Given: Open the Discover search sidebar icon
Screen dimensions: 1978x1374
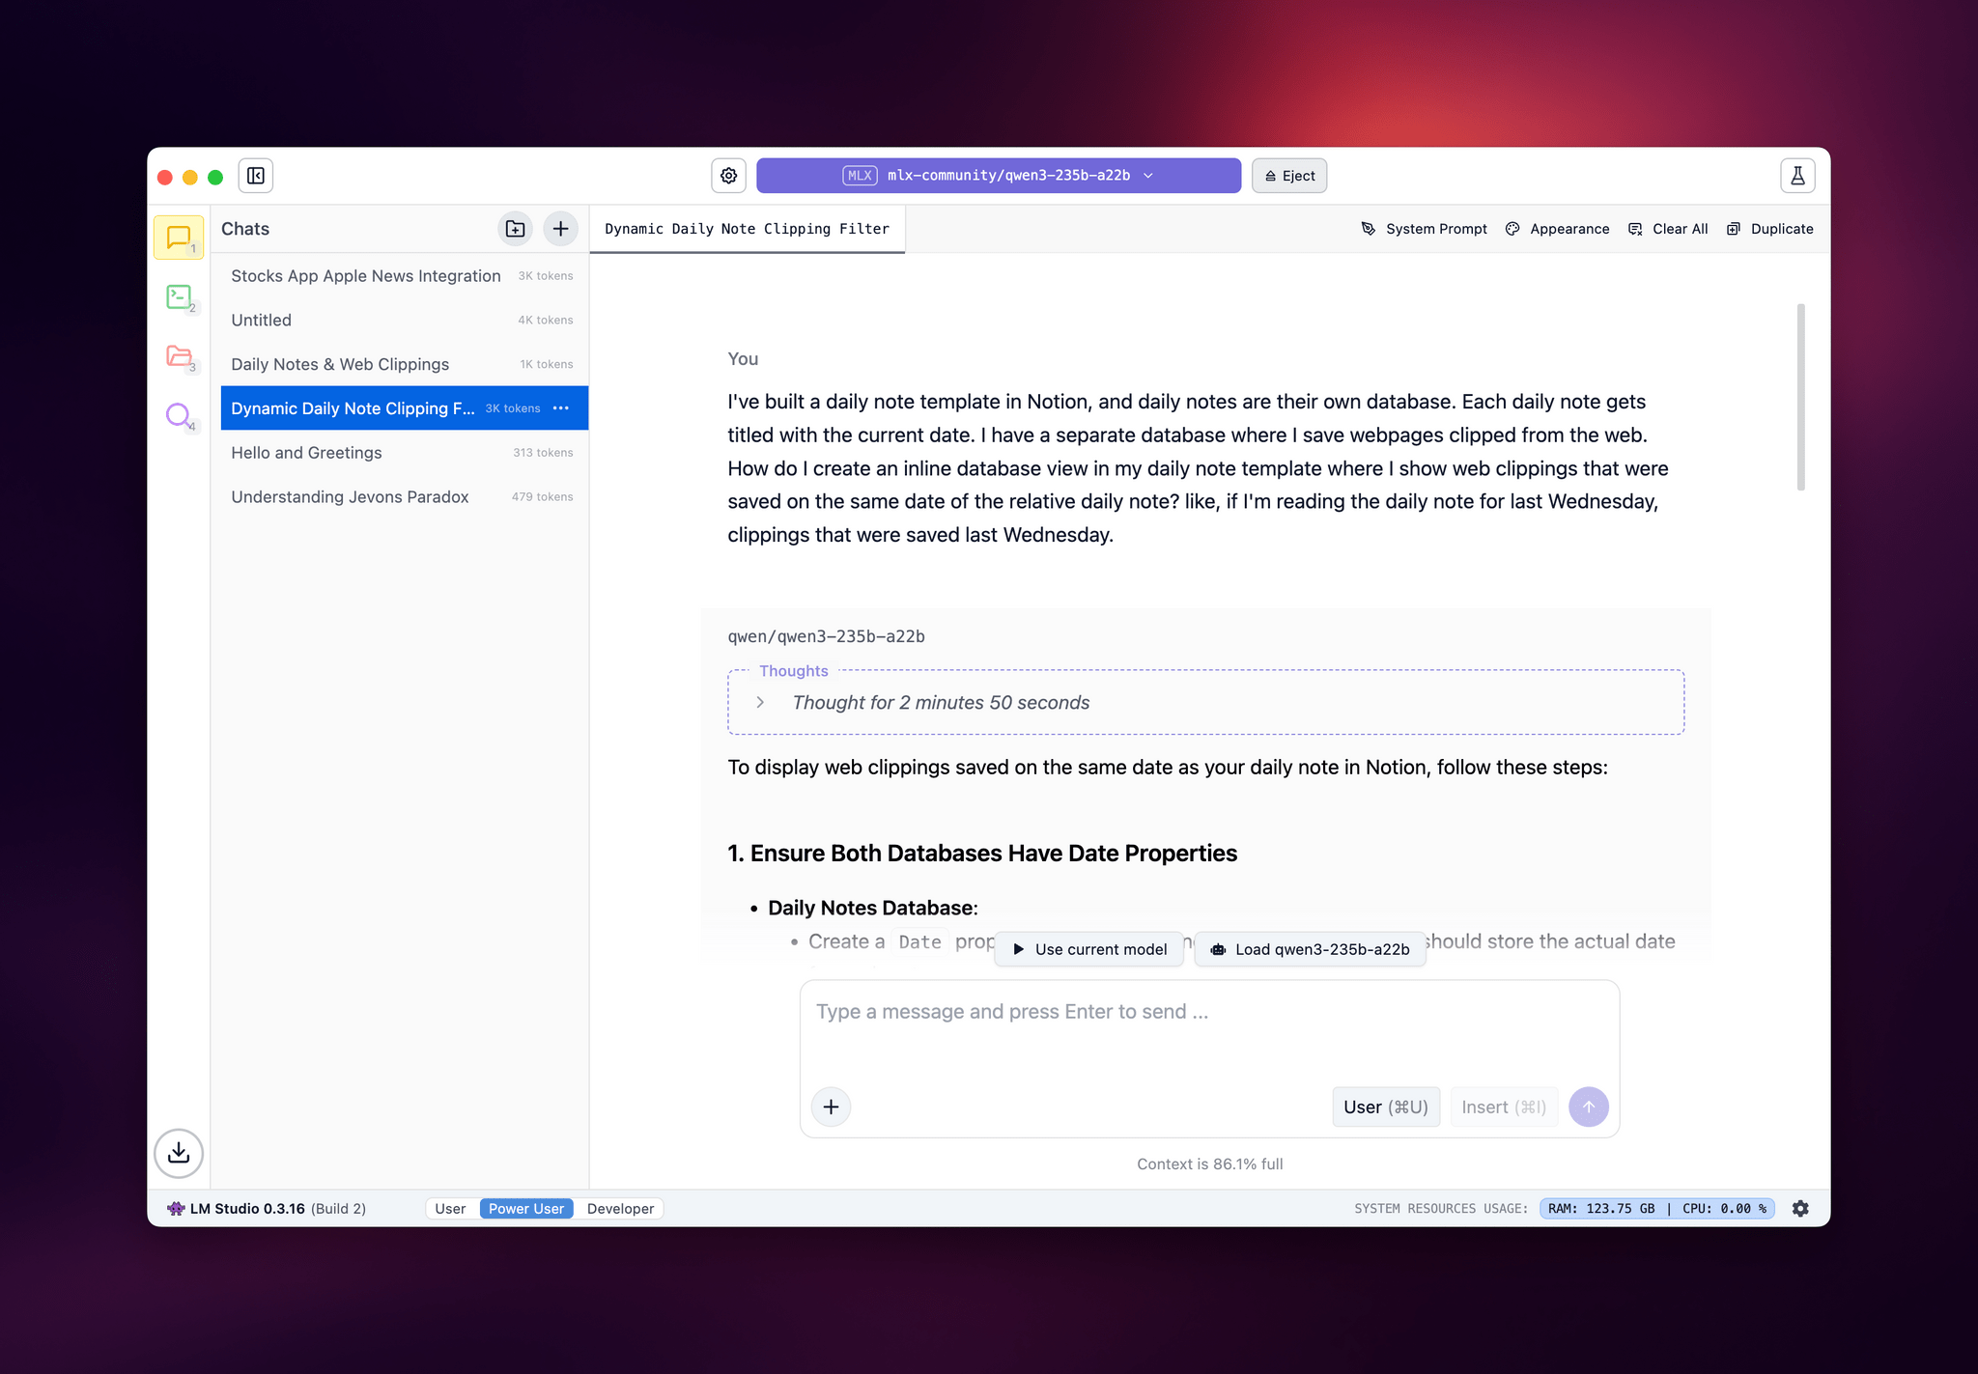Looking at the screenshot, I should (179, 416).
